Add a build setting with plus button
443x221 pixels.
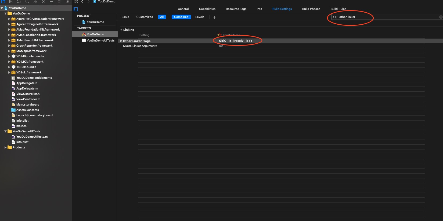point(214,17)
